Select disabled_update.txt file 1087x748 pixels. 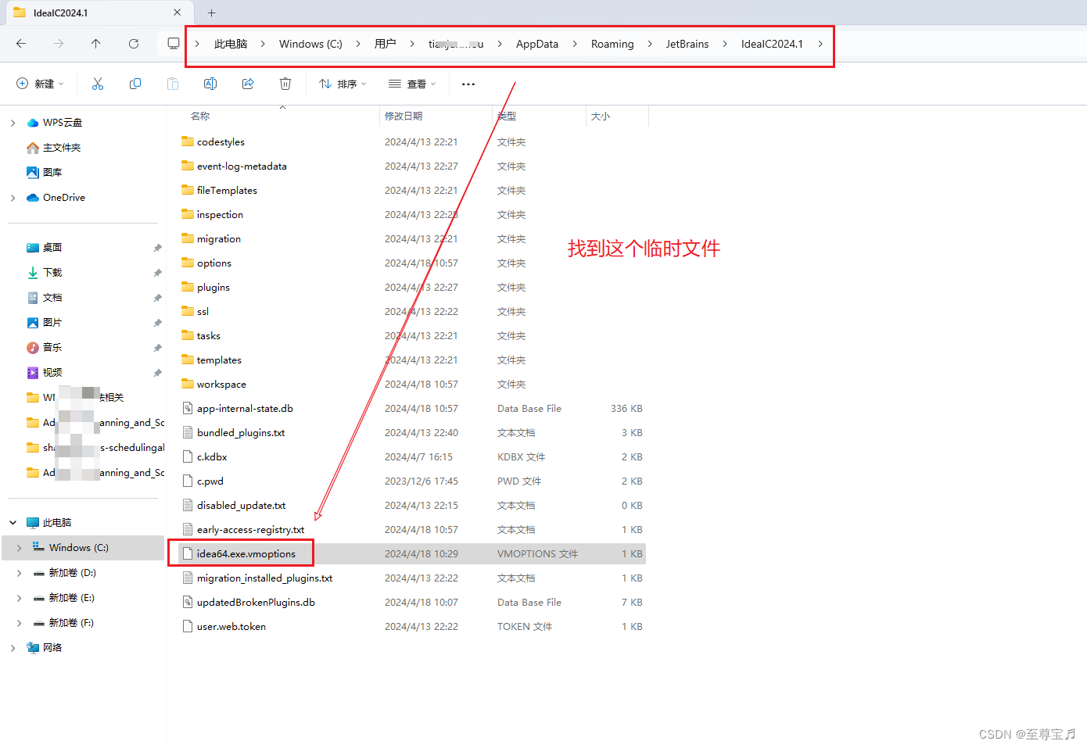pyautogui.click(x=241, y=506)
